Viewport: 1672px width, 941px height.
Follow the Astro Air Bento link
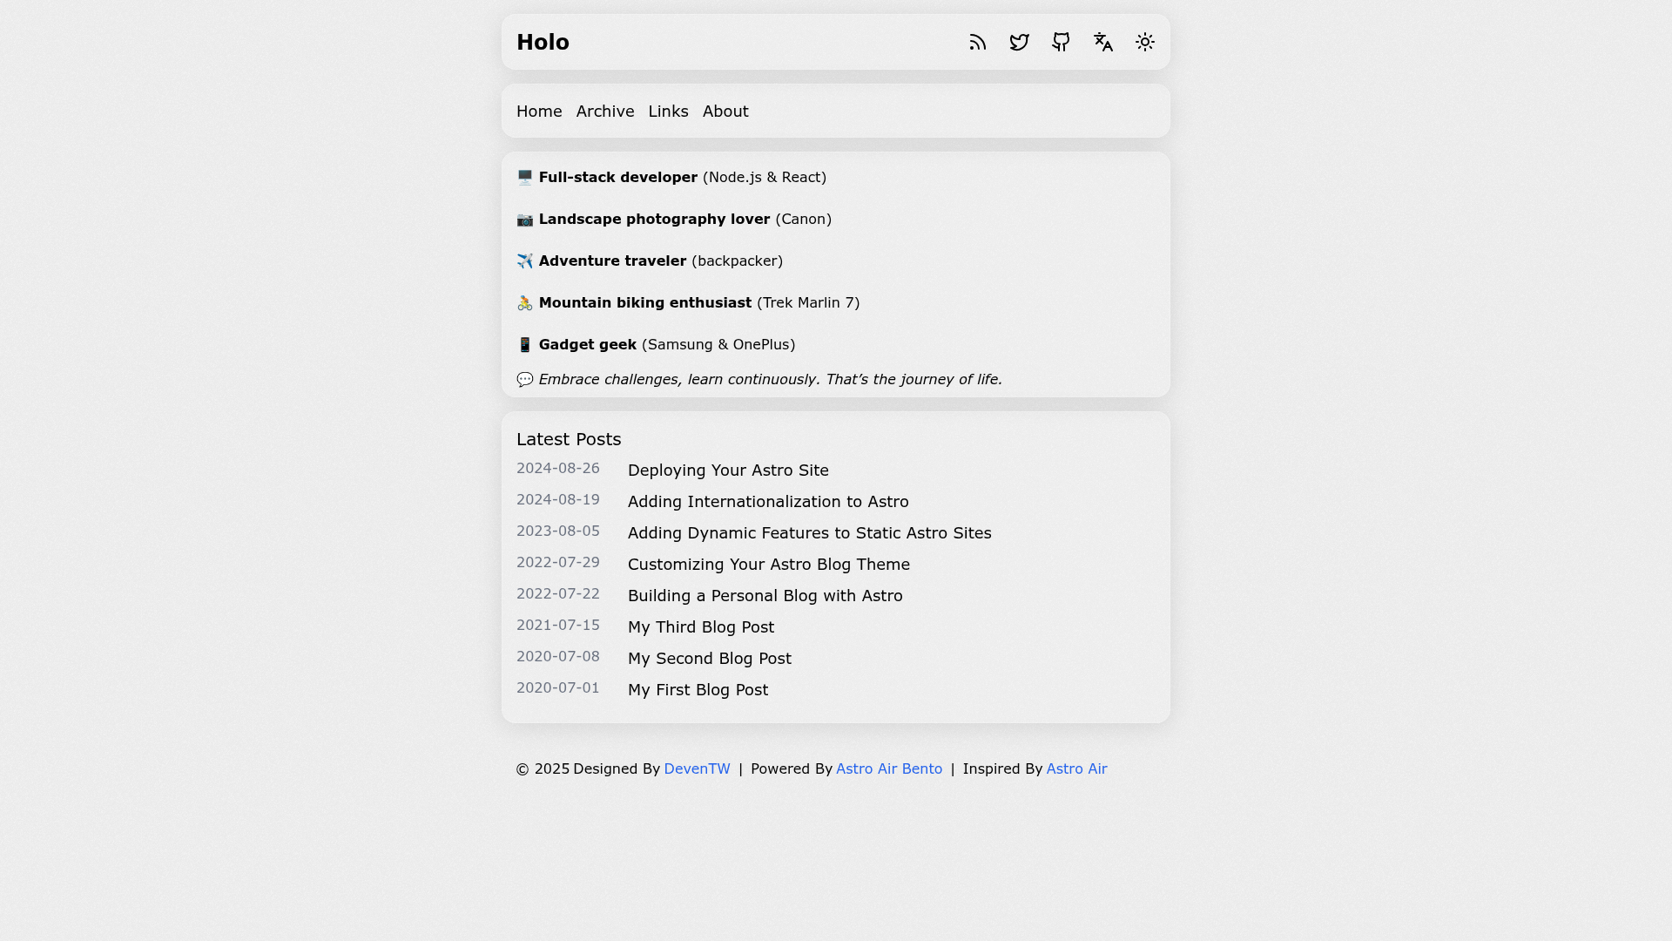[x=889, y=768]
